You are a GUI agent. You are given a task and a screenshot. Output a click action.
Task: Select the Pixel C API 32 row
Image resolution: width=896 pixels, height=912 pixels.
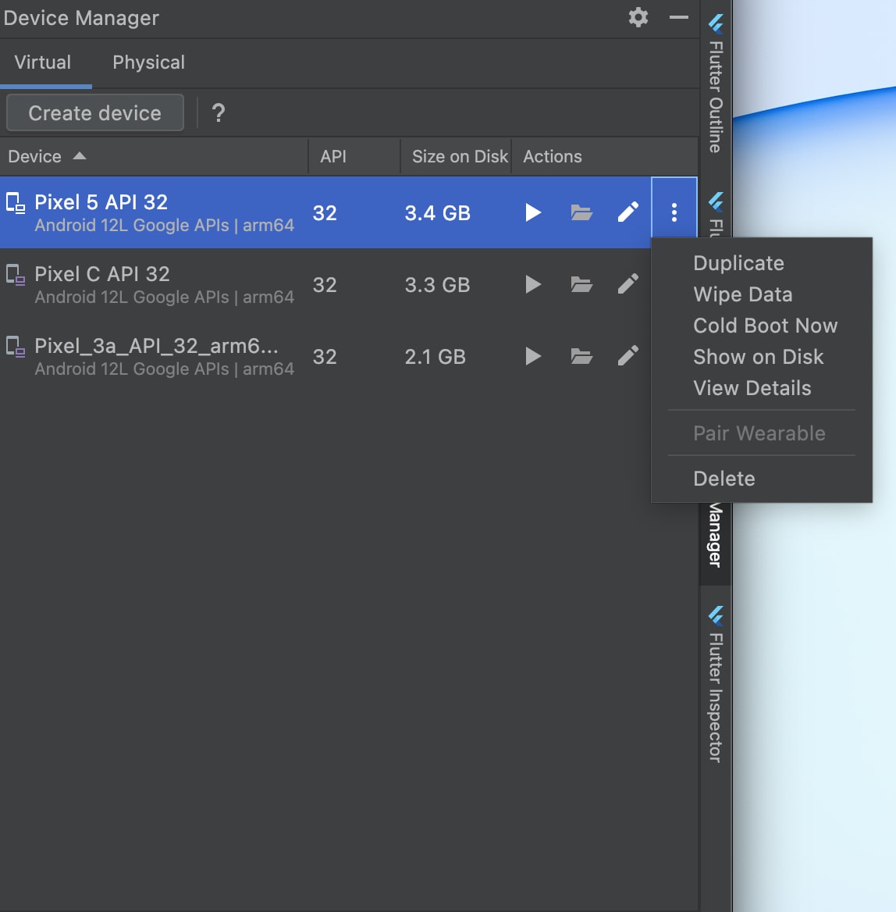coord(325,284)
